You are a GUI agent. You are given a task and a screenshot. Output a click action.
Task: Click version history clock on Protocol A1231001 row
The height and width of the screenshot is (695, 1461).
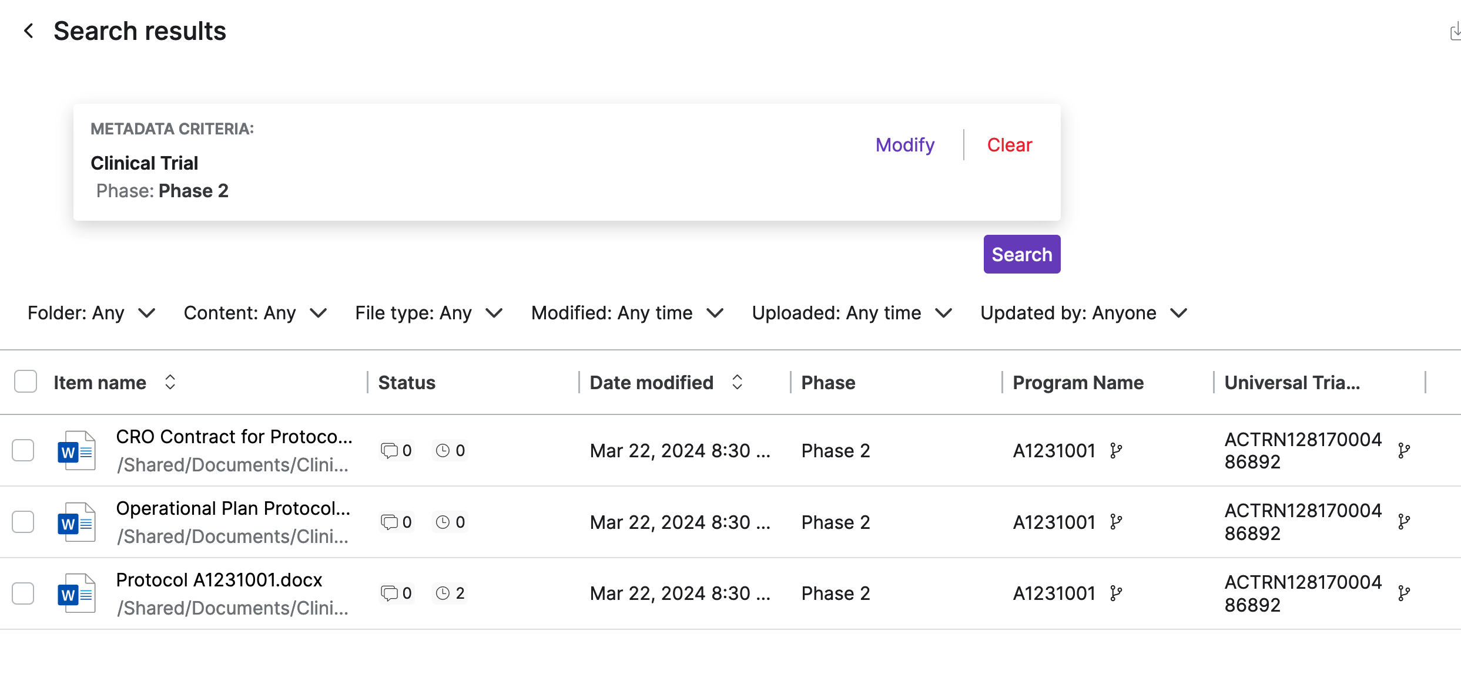click(x=443, y=593)
